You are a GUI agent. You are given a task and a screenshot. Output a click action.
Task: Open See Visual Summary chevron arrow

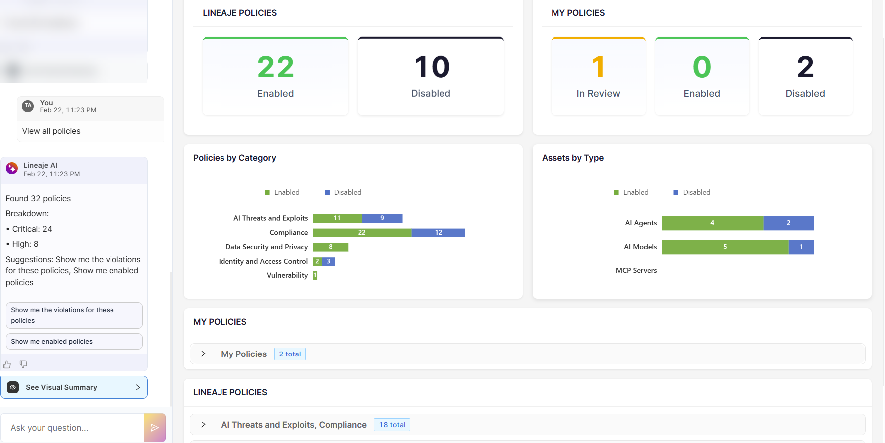(138, 387)
